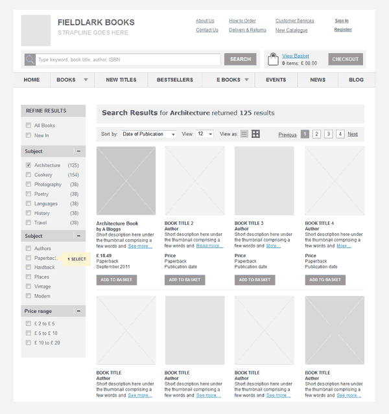This screenshot has height=414, width=389.
Task: Open the Books menu dropdown arrow
Action: (x=86, y=80)
